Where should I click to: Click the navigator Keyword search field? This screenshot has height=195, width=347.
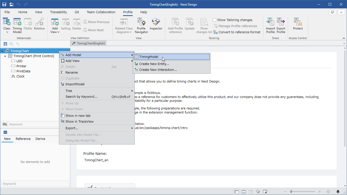[x=34, y=124]
